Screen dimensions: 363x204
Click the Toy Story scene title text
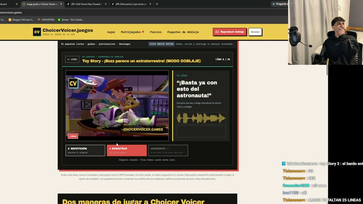tap(141, 61)
